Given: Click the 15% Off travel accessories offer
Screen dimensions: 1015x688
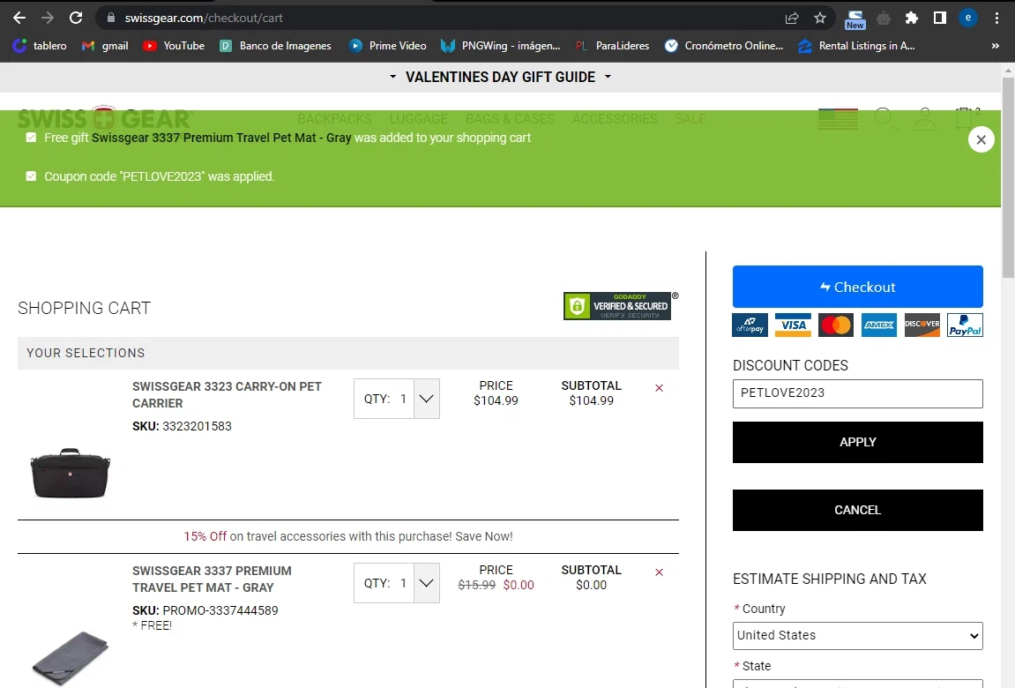Looking at the screenshot, I should click(x=347, y=536).
